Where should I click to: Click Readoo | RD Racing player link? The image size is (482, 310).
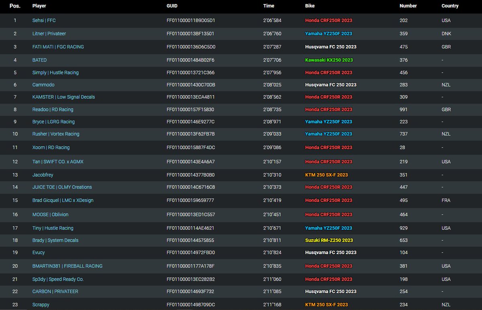click(53, 109)
